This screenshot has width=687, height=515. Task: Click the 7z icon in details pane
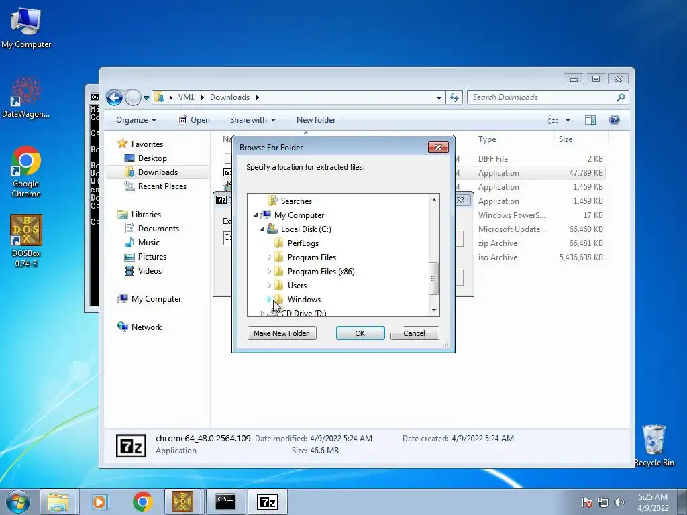[131, 445]
